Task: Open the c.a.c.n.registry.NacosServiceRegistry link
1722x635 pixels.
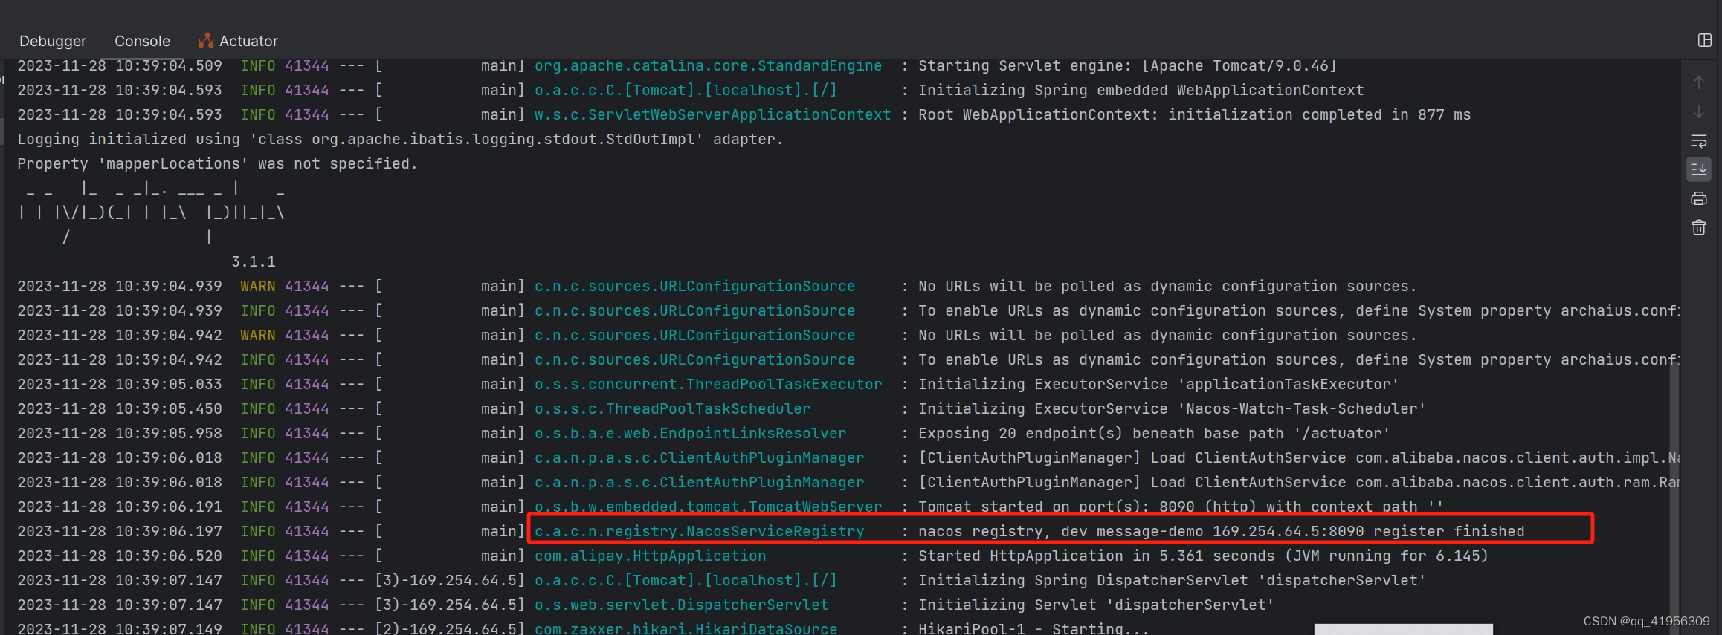Action: (x=699, y=531)
